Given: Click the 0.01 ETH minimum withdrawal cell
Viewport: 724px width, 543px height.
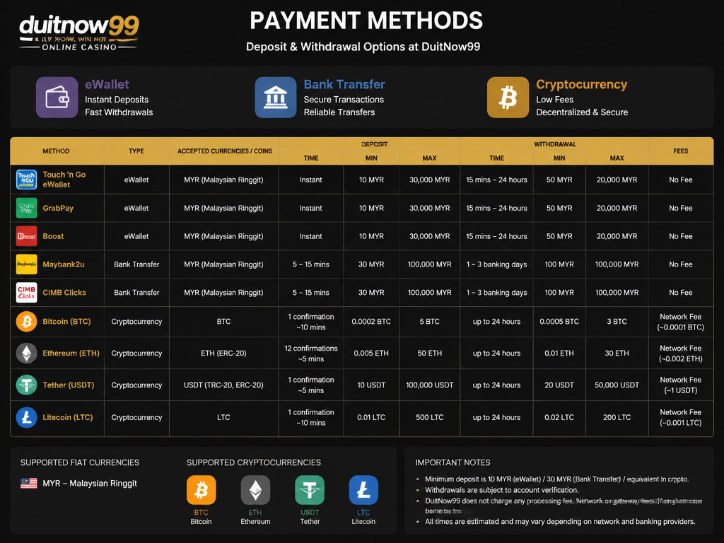Looking at the screenshot, I should click(559, 354).
